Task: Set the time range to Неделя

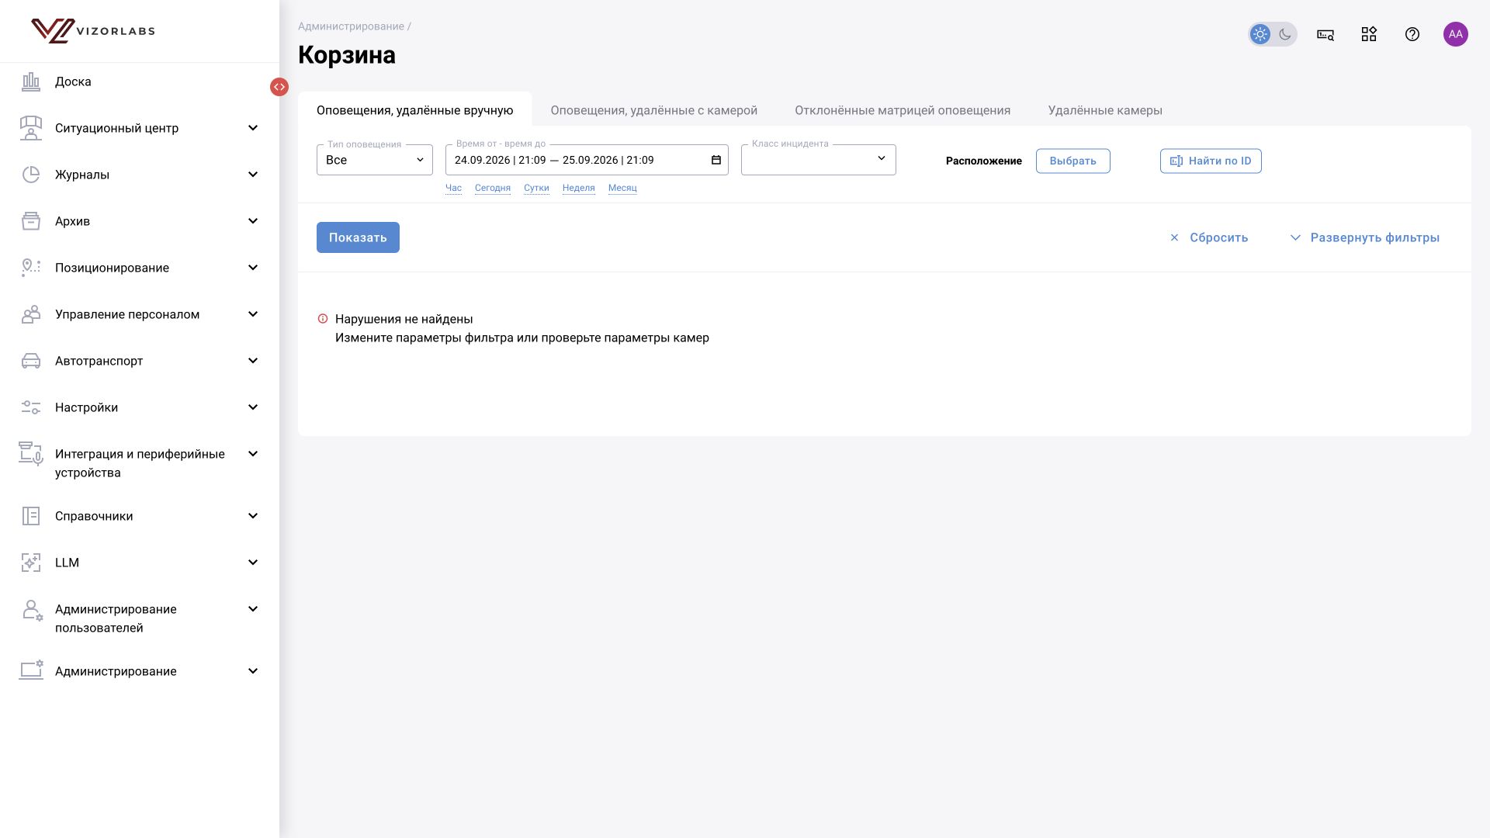Action: tap(579, 188)
